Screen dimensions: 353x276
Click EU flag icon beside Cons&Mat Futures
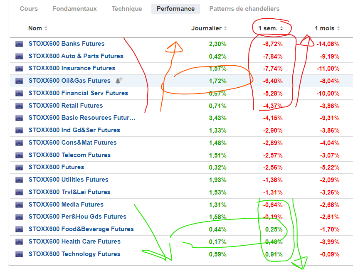click(x=19, y=143)
